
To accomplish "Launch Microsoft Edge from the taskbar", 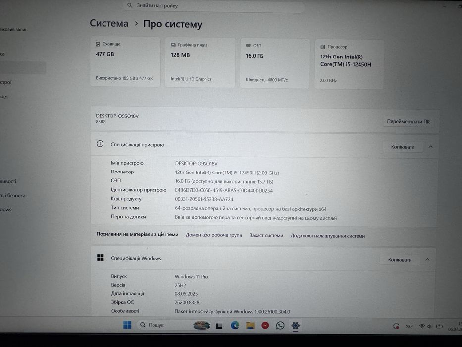I will (235, 325).
